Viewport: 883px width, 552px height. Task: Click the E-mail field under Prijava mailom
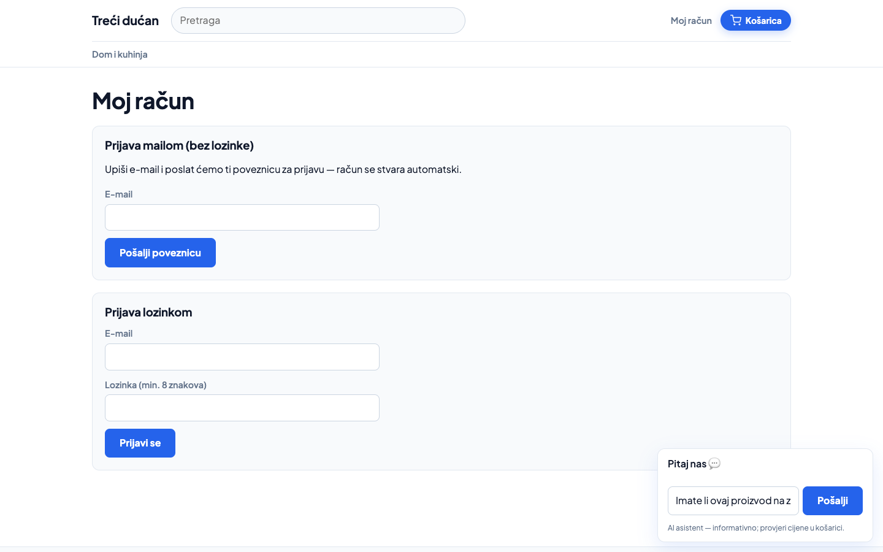point(242,218)
